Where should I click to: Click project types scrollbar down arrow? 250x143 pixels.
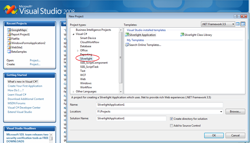click(121, 92)
